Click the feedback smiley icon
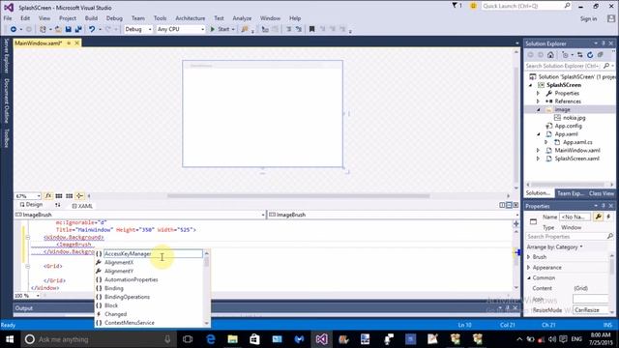Viewport: 619px width, 348px height. click(x=473, y=6)
